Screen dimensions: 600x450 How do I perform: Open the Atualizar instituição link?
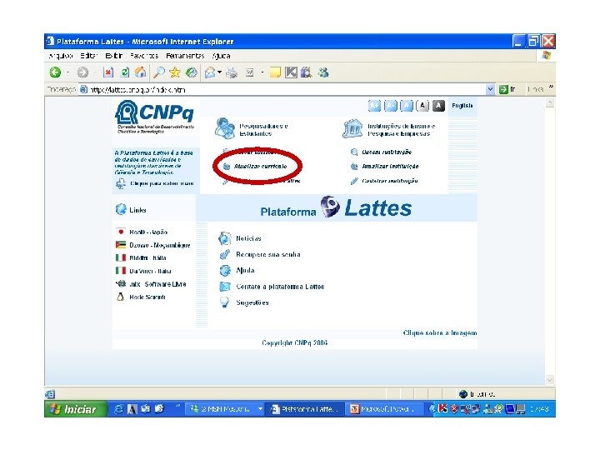[x=390, y=167]
